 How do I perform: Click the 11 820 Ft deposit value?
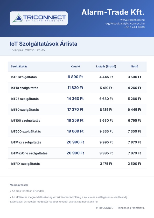(75, 88)
